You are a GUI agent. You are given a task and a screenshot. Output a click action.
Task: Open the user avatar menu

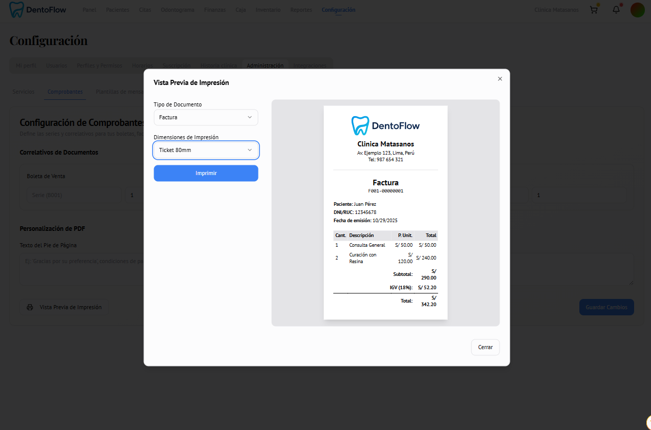click(637, 9)
